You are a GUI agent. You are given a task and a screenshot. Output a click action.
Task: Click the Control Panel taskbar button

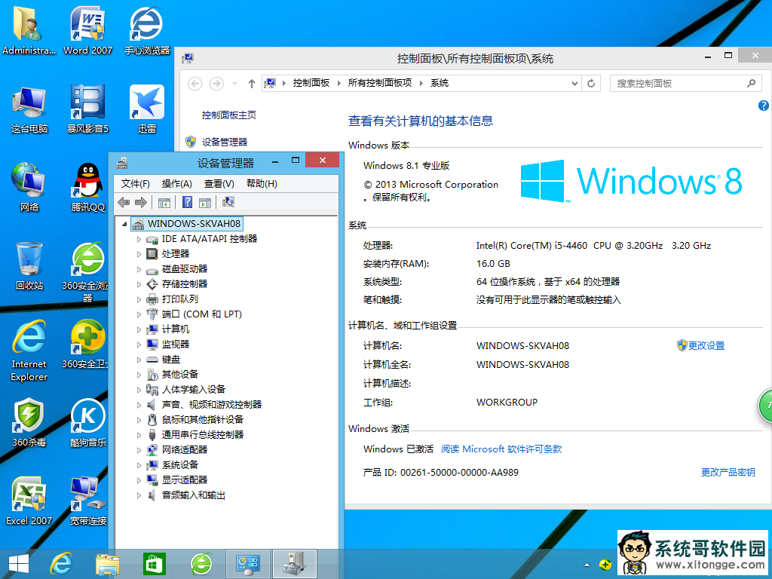pos(248,564)
